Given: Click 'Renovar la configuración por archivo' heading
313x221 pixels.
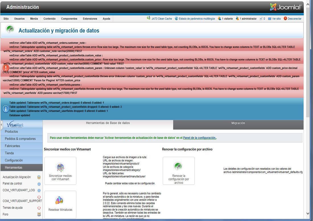Looking at the screenshot, I should coord(187,149).
